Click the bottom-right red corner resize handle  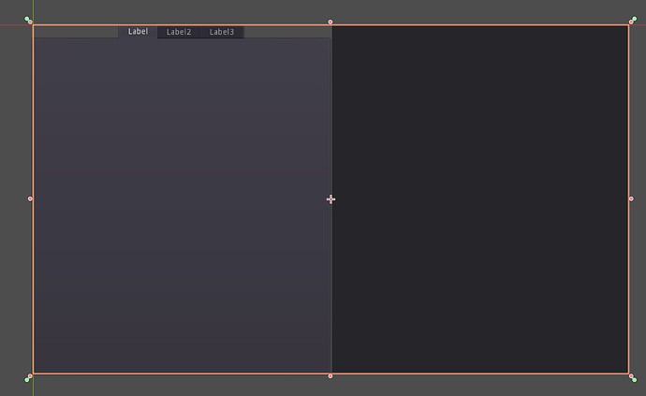point(631,375)
